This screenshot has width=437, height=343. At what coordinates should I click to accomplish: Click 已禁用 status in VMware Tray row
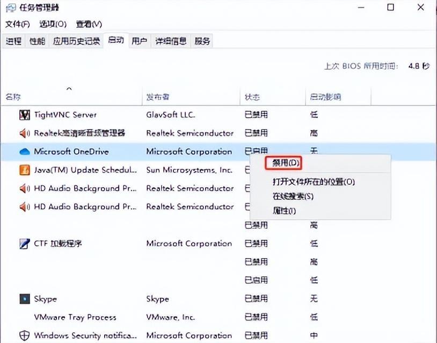click(x=256, y=317)
